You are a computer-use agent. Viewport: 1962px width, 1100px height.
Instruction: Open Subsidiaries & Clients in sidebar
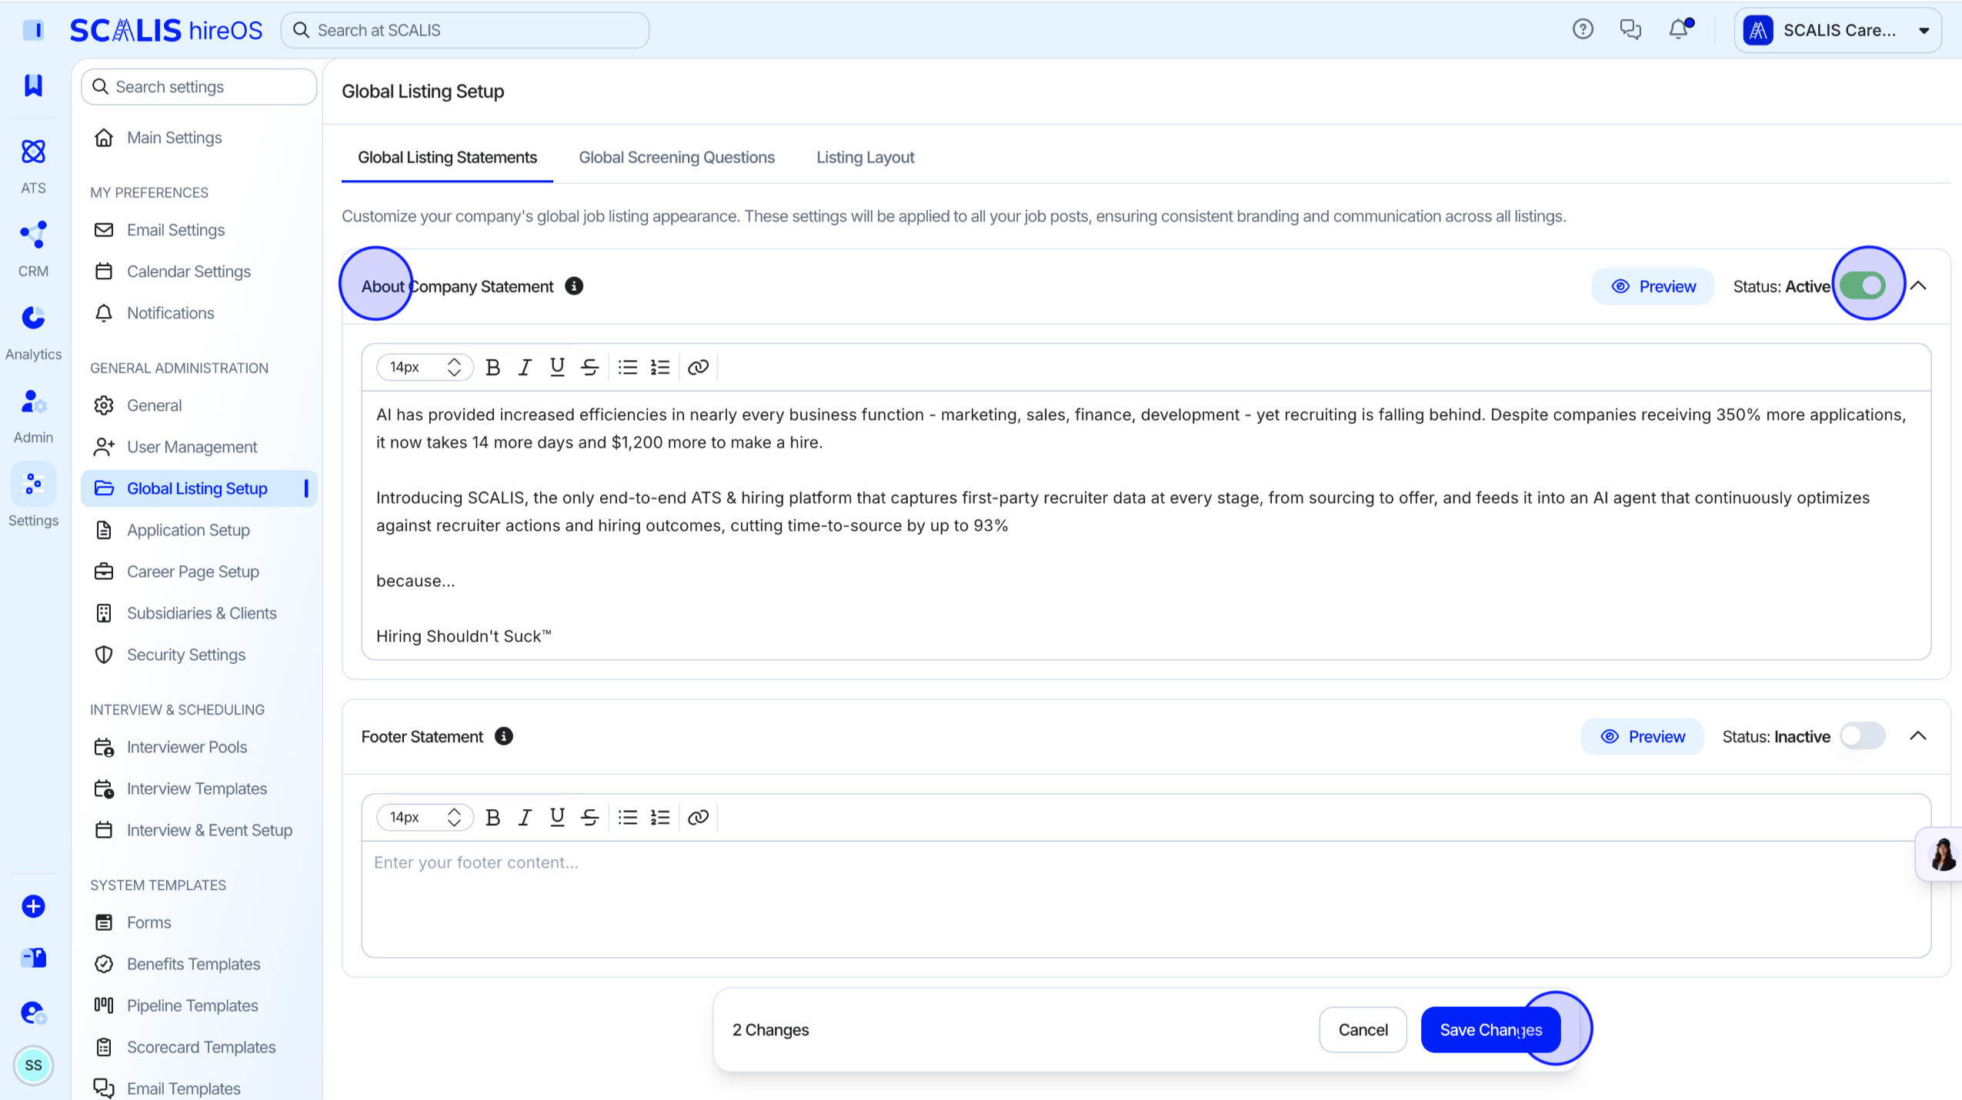point(199,613)
